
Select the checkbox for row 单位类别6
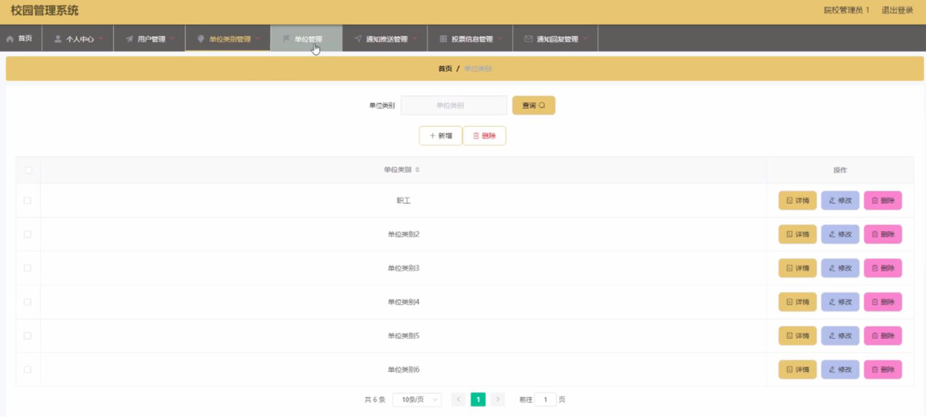(x=28, y=370)
